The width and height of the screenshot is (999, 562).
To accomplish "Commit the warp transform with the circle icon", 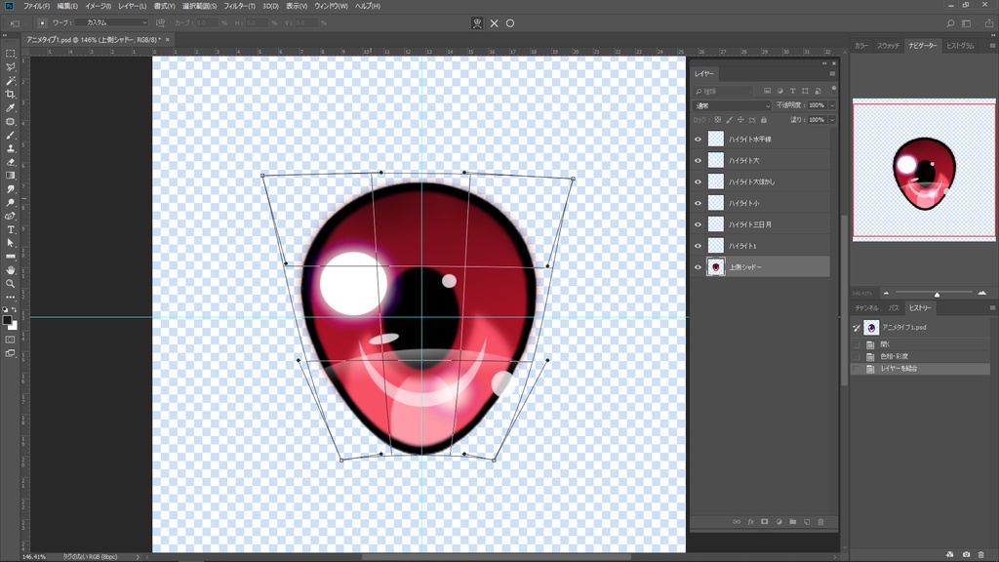I will coord(510,23).
